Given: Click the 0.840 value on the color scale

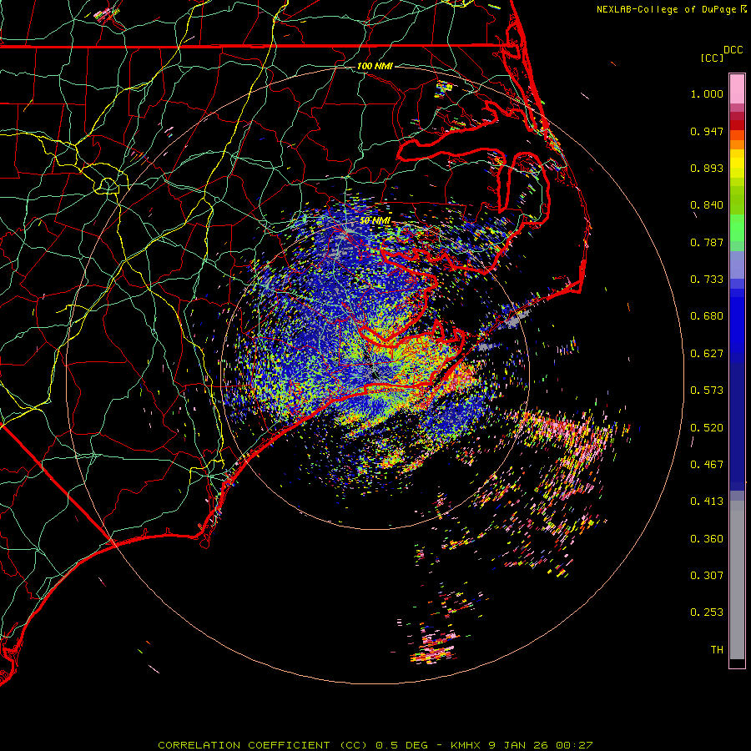Looking at the screenshot, I should point(707,205).
